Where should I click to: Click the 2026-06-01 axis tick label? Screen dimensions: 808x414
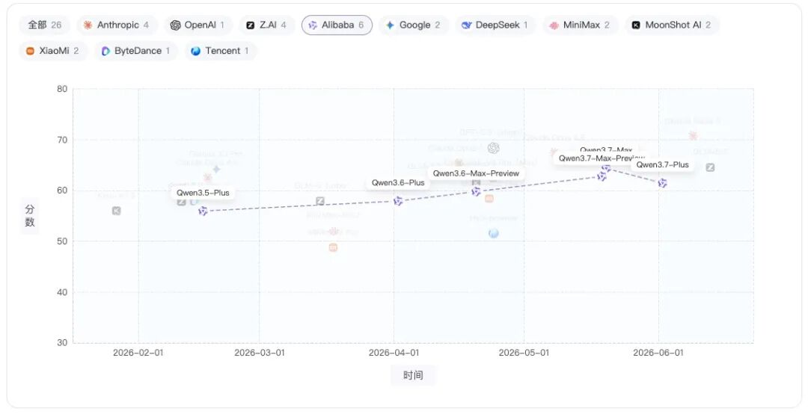tap(658, 353)
